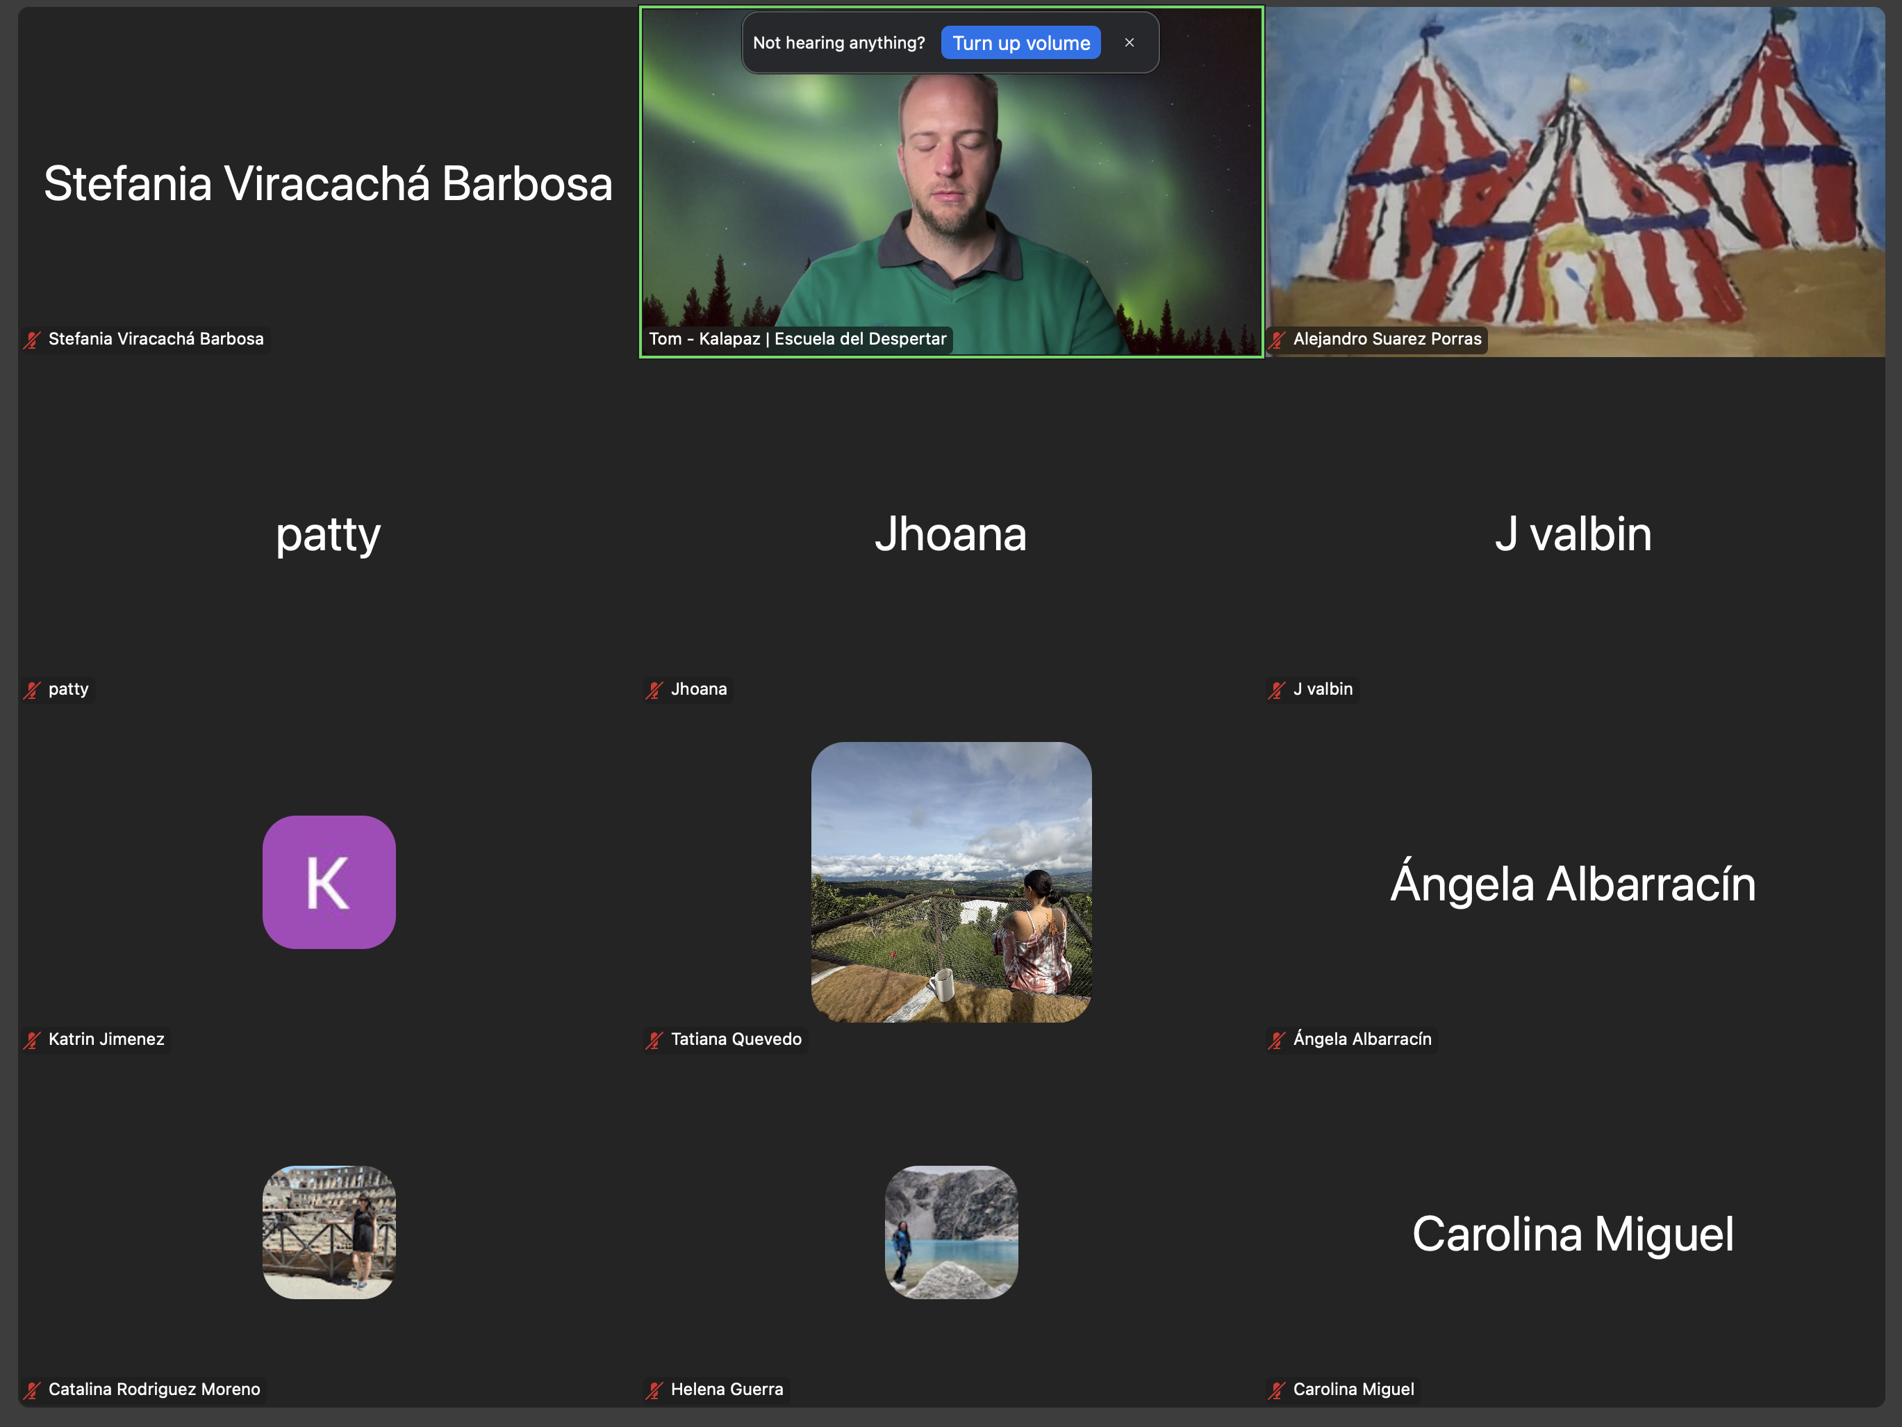Click the purple K avatar of Katrin

[x=329, y=882]
